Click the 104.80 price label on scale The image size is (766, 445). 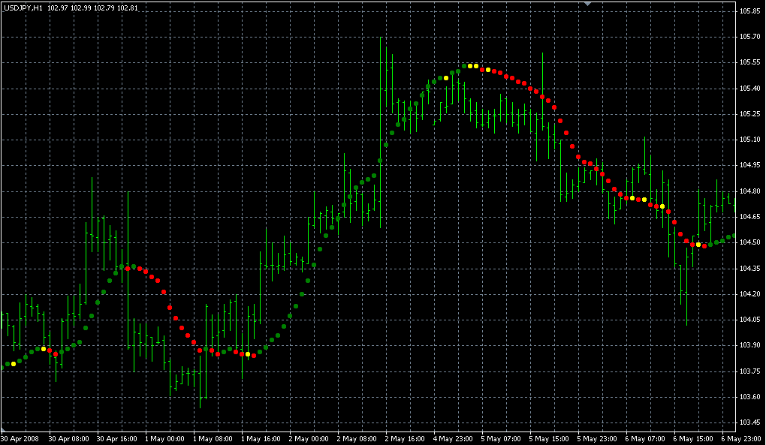click(x=750, y=191)
